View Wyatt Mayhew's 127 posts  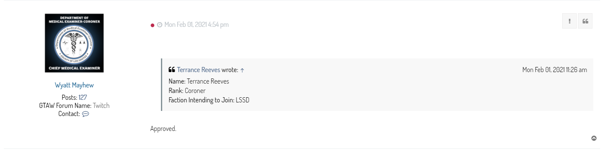83,97
